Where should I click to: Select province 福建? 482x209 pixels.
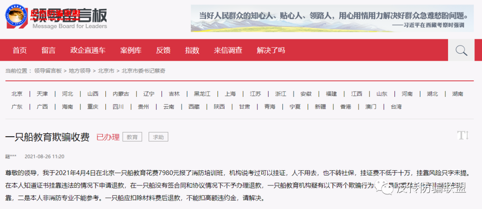coord(331,94)
